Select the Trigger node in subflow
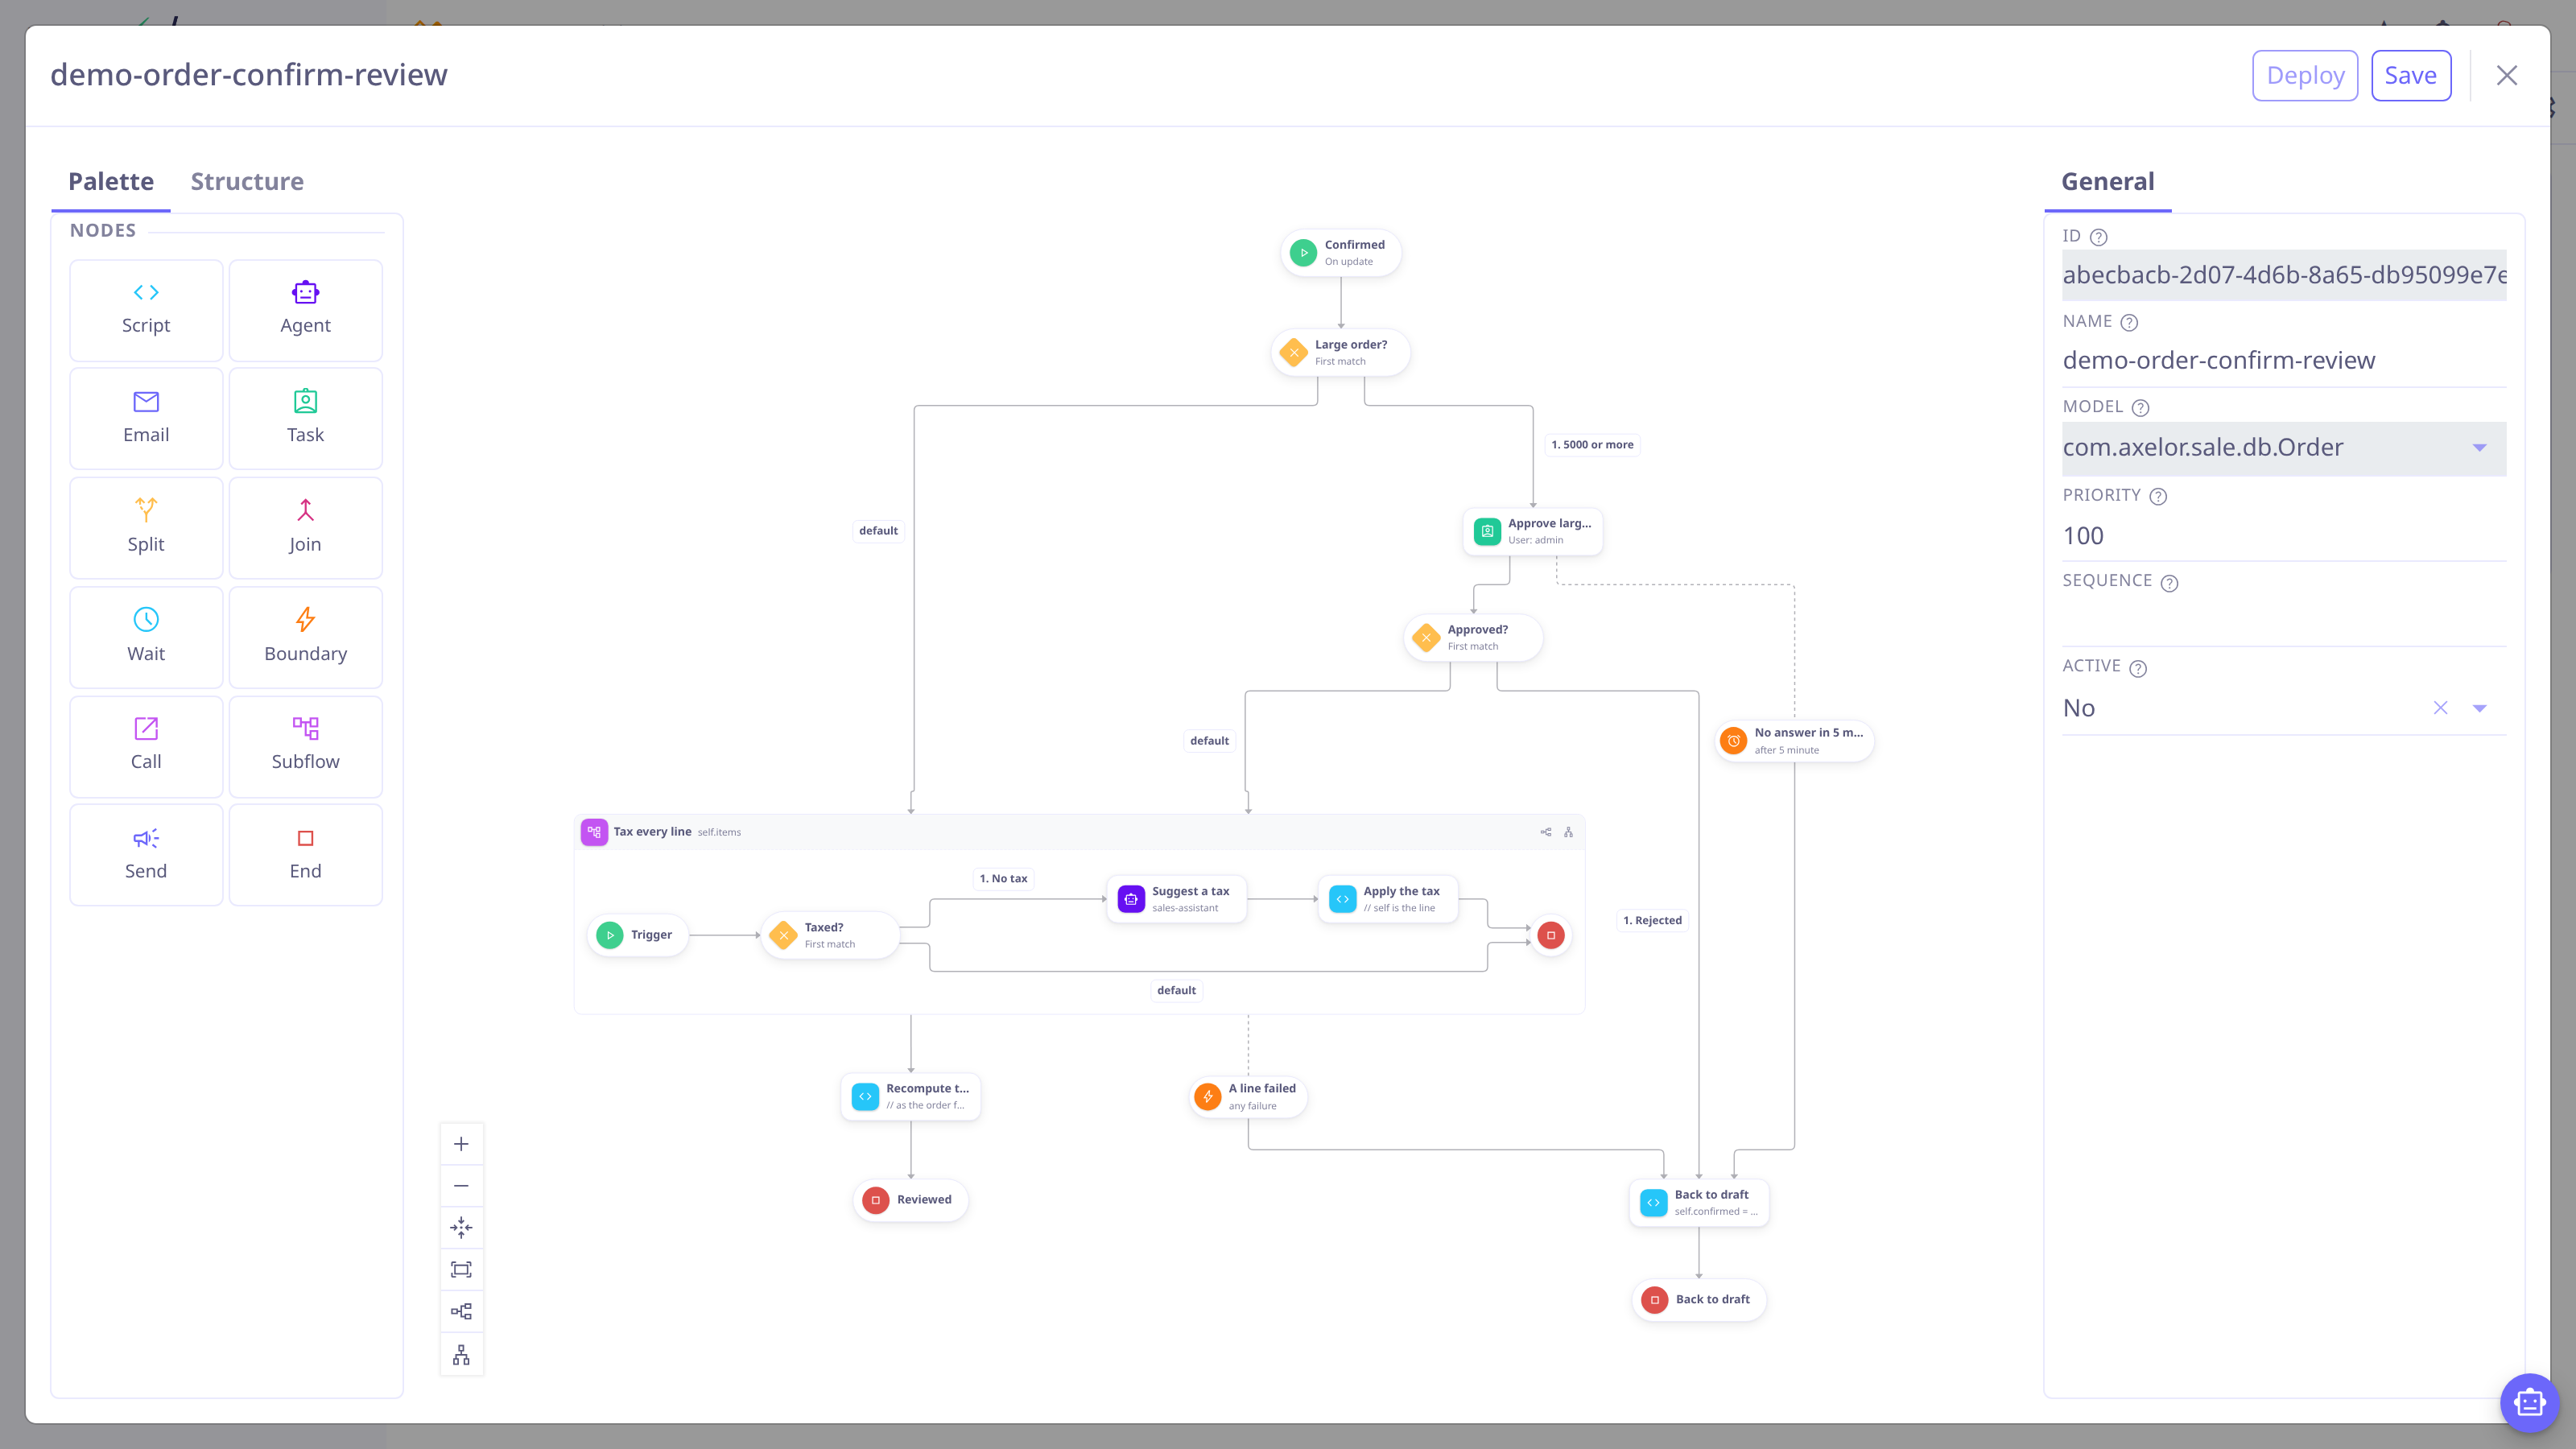Image resolution: width=2576 pixels, height=1449 pixels. coord(637,935)
